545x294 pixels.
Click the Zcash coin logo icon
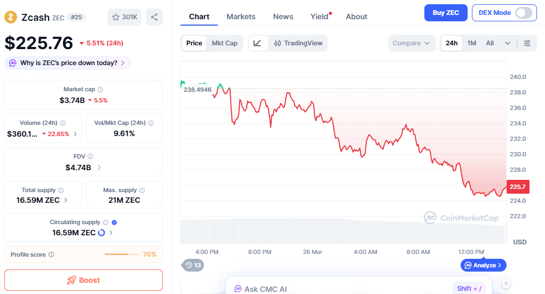(11, 17)
